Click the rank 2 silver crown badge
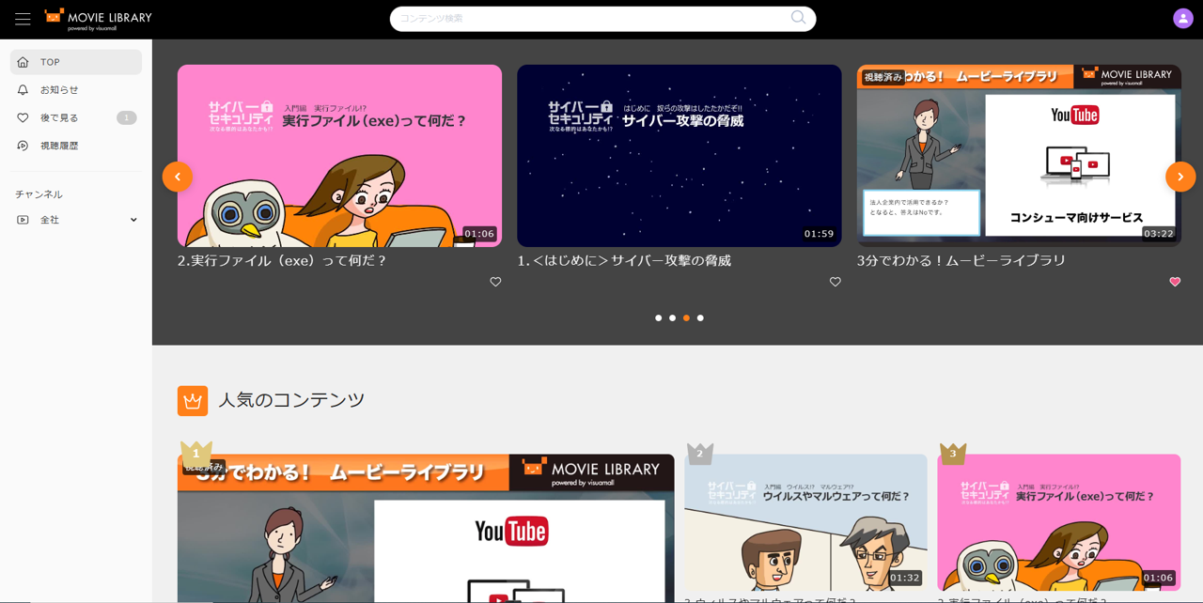Screen dimensions: 1203x603 coord(700,454)
